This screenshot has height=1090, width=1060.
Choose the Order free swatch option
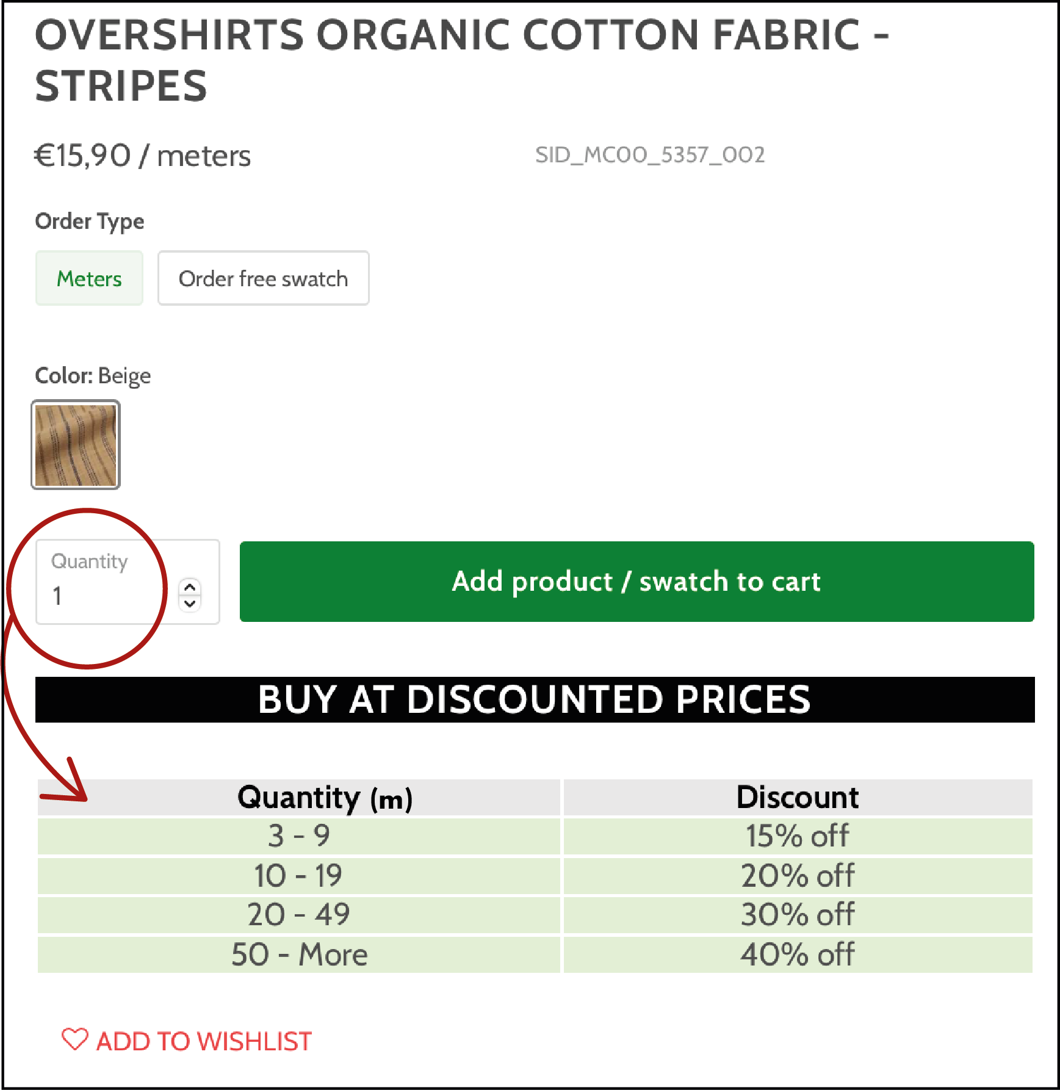pyautogui.click(x=263, y=278)
